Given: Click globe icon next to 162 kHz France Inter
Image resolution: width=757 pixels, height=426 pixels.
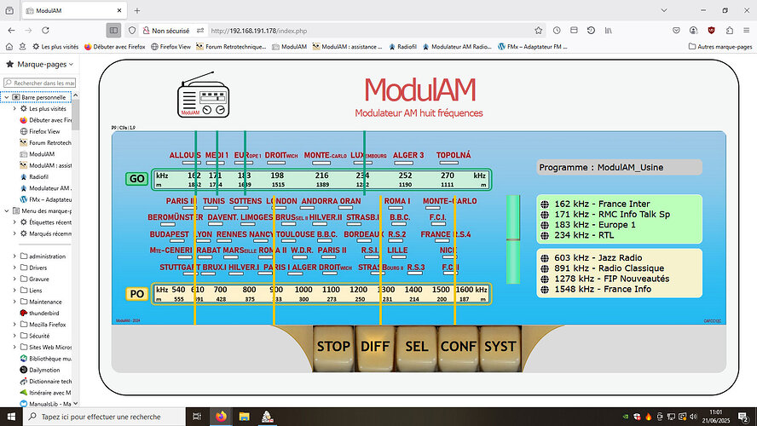Looking at the screenshot, I should coord(545,204).
